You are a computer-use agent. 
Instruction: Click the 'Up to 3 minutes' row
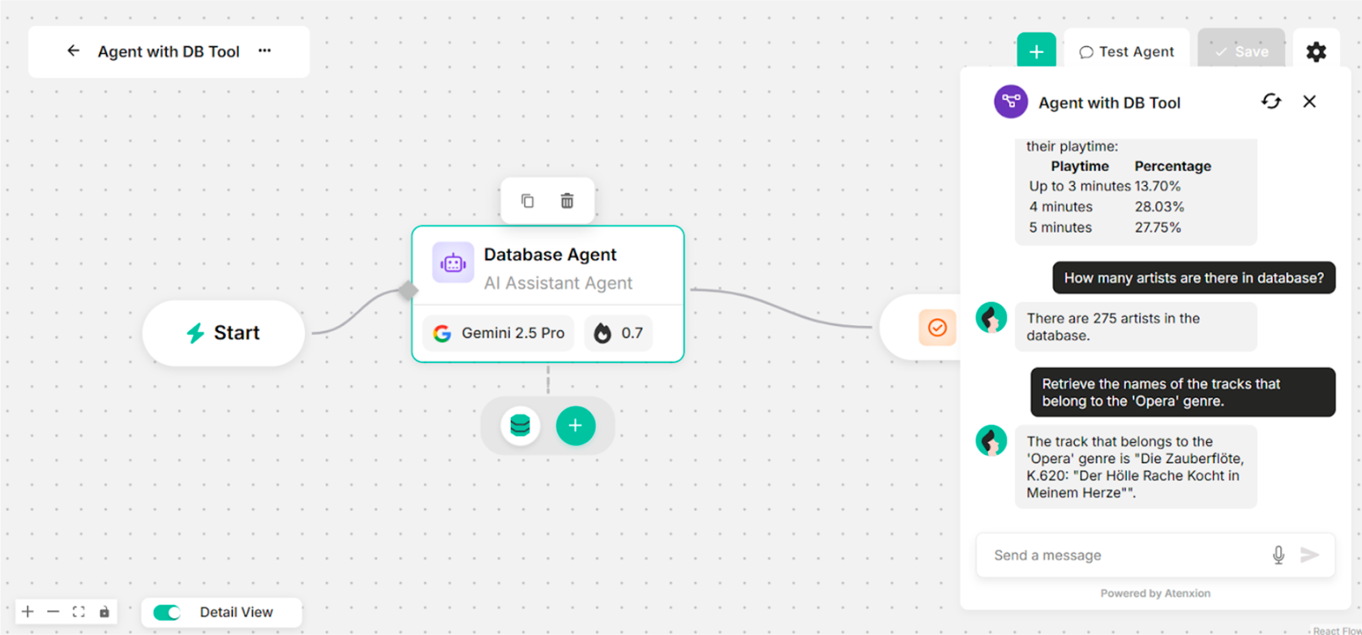click(1105, 186)
